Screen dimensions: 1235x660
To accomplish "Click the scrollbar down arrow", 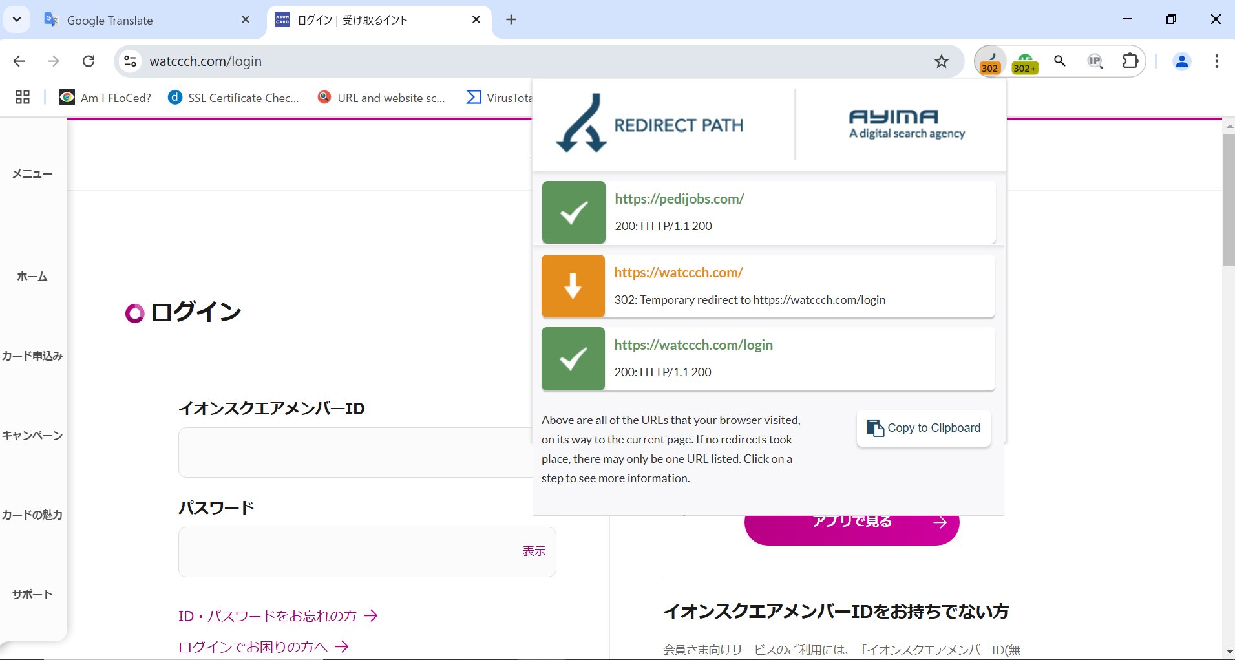I will pyautogui.click(x=1229, y=651).
